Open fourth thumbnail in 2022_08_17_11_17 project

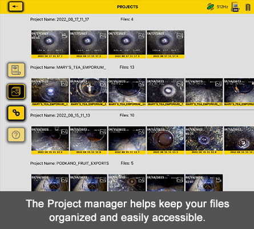tap(166, 44)
